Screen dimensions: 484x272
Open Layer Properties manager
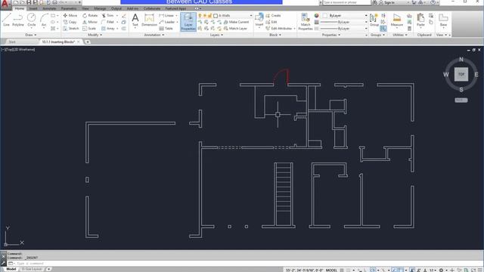(x=188, y=22)
